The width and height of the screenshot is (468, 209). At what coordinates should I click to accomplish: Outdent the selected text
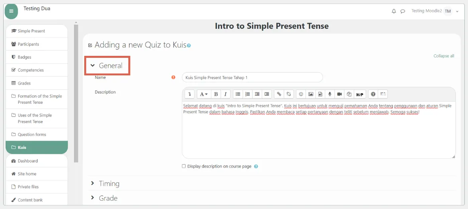[x=257, y=94]
